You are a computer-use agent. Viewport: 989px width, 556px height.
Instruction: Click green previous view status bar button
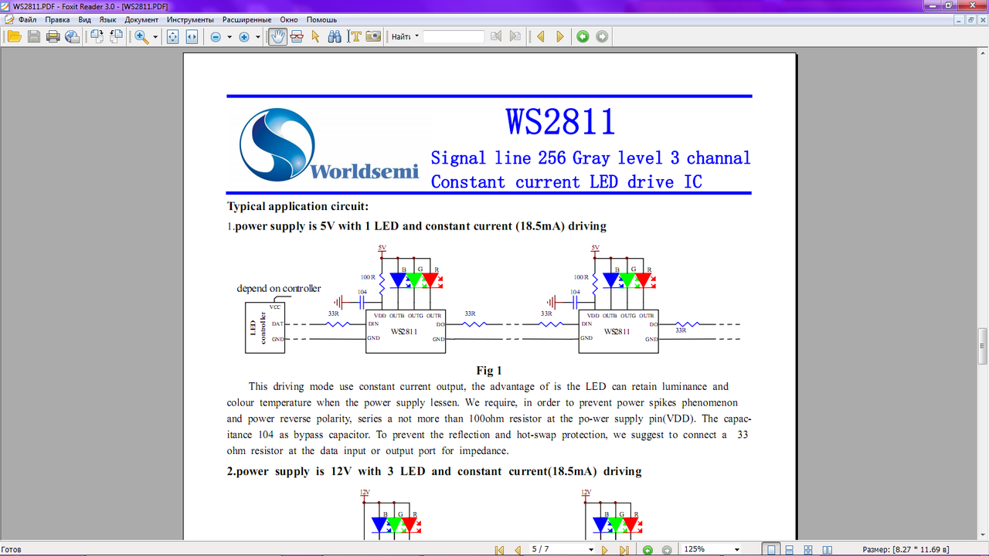pos(647,550)
